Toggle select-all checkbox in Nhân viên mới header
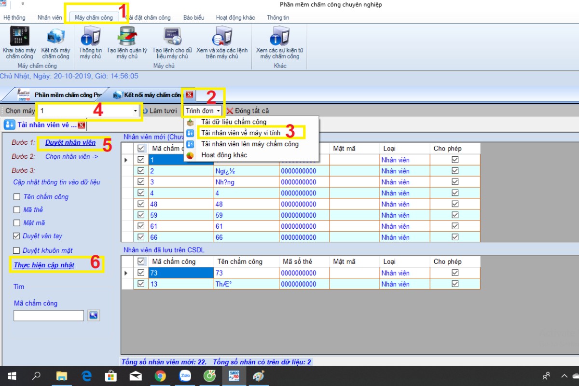This screenshot has height=386, width=579. [141, 148]
